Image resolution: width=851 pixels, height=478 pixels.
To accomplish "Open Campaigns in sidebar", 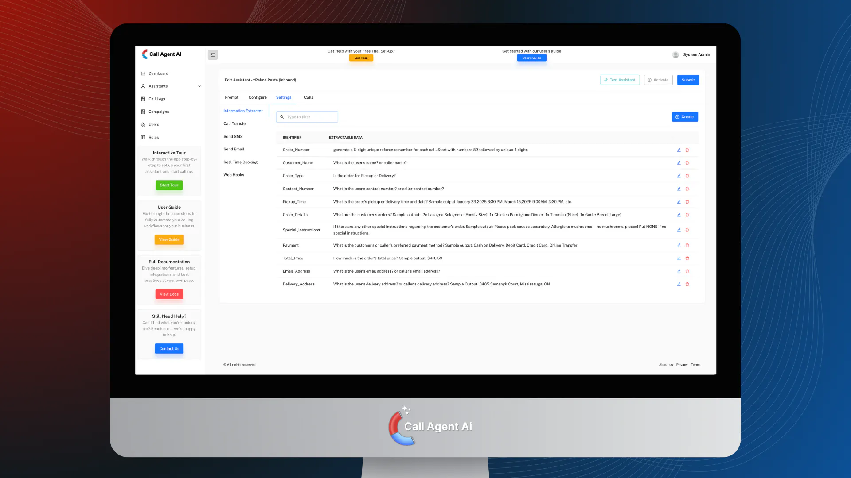I will click(159, 112).
